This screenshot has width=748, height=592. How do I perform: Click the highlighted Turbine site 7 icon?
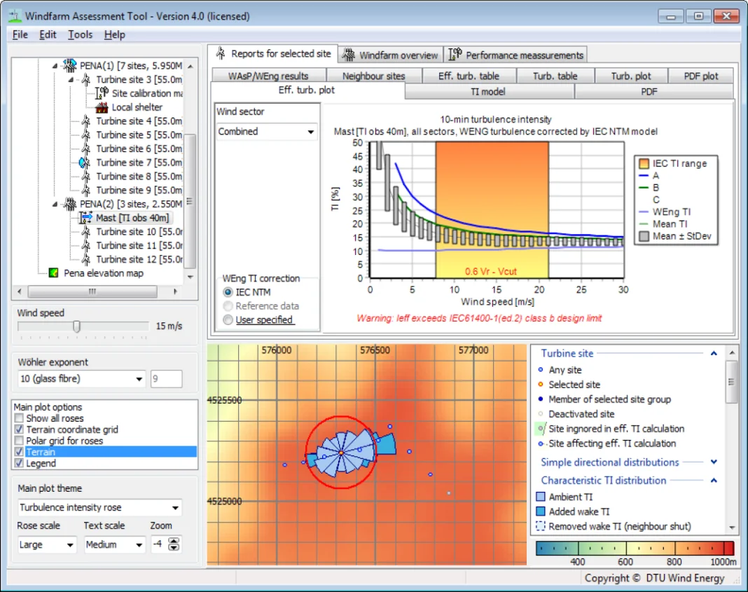pos(85,163)
